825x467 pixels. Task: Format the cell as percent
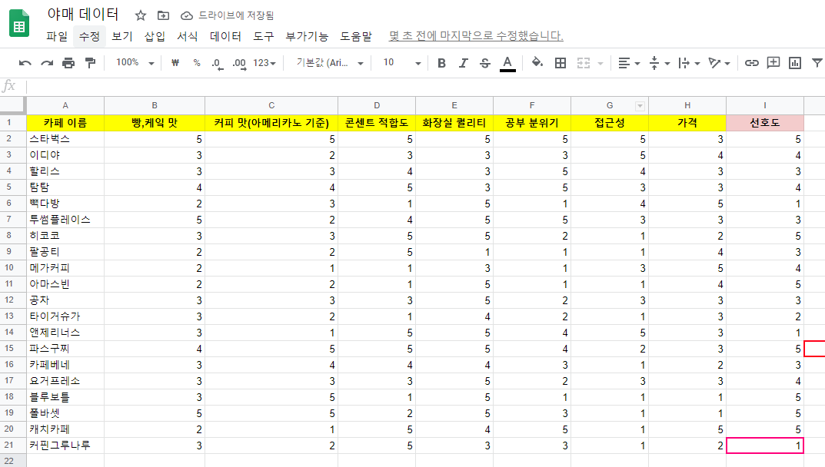[x=197, y=62]
